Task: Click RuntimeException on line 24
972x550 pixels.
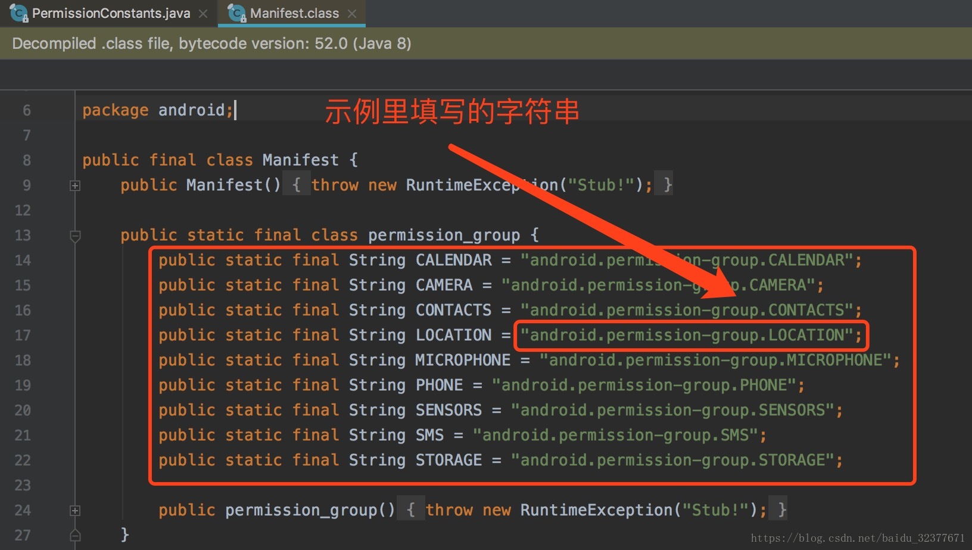Action: tap(596, 510)
